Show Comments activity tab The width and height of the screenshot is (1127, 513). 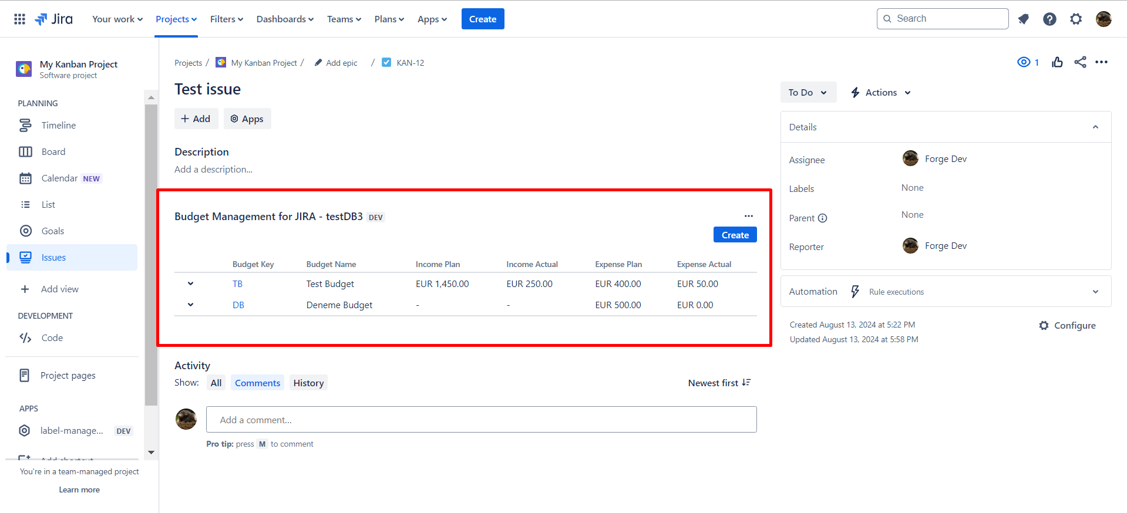click(x=257, y=383)
